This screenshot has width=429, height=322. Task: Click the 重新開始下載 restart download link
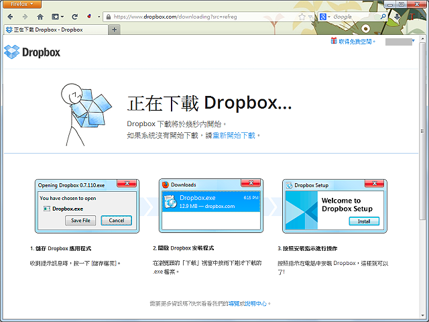[x=234, y=136]
